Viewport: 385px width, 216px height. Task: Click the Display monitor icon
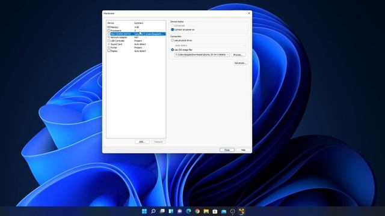(x=108, y=51)
